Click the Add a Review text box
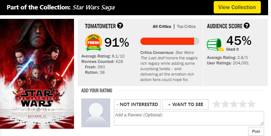Viewport: 271px width, 136px height. [189, 118]
